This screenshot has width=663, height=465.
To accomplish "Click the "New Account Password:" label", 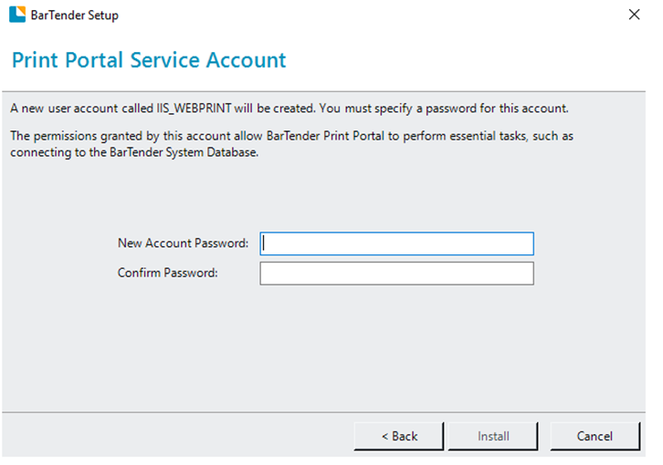I will [x=183, y=243].
